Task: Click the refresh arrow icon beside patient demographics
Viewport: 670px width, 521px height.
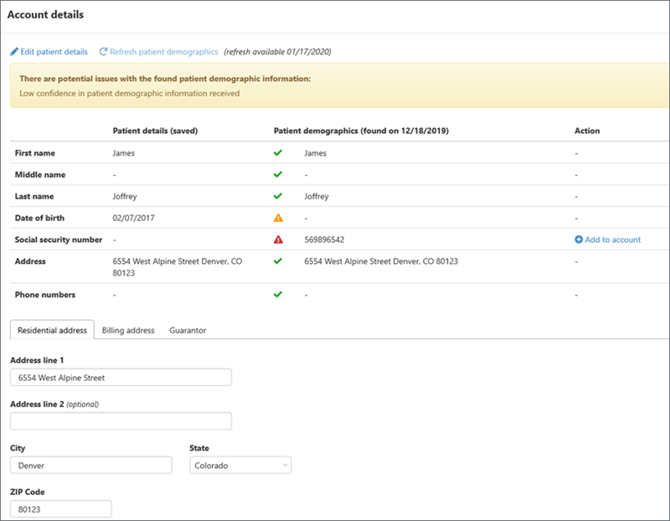Action: pos(103,52)
